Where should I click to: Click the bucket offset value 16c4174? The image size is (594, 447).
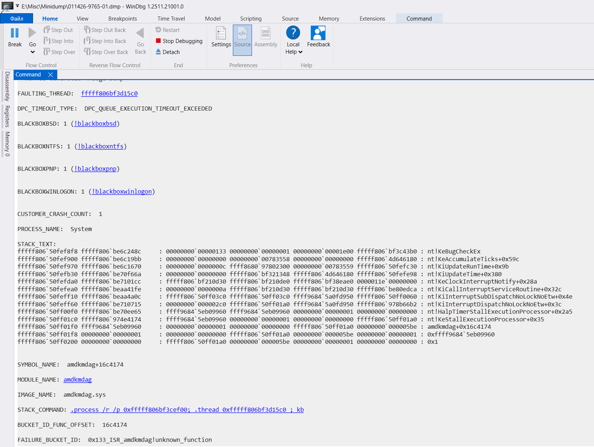click(x=115, y=425)
